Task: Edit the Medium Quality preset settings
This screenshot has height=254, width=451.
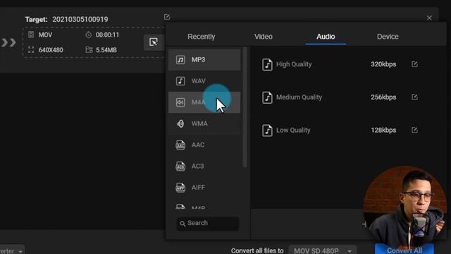Action: [414, 97]
